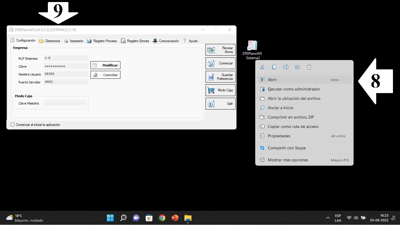Image resolution: width=400 pixels, height=226 pixels.
Task: Enable 'Comenzar al iniciar la aplicación' checkbox
Action: [13, 125]
